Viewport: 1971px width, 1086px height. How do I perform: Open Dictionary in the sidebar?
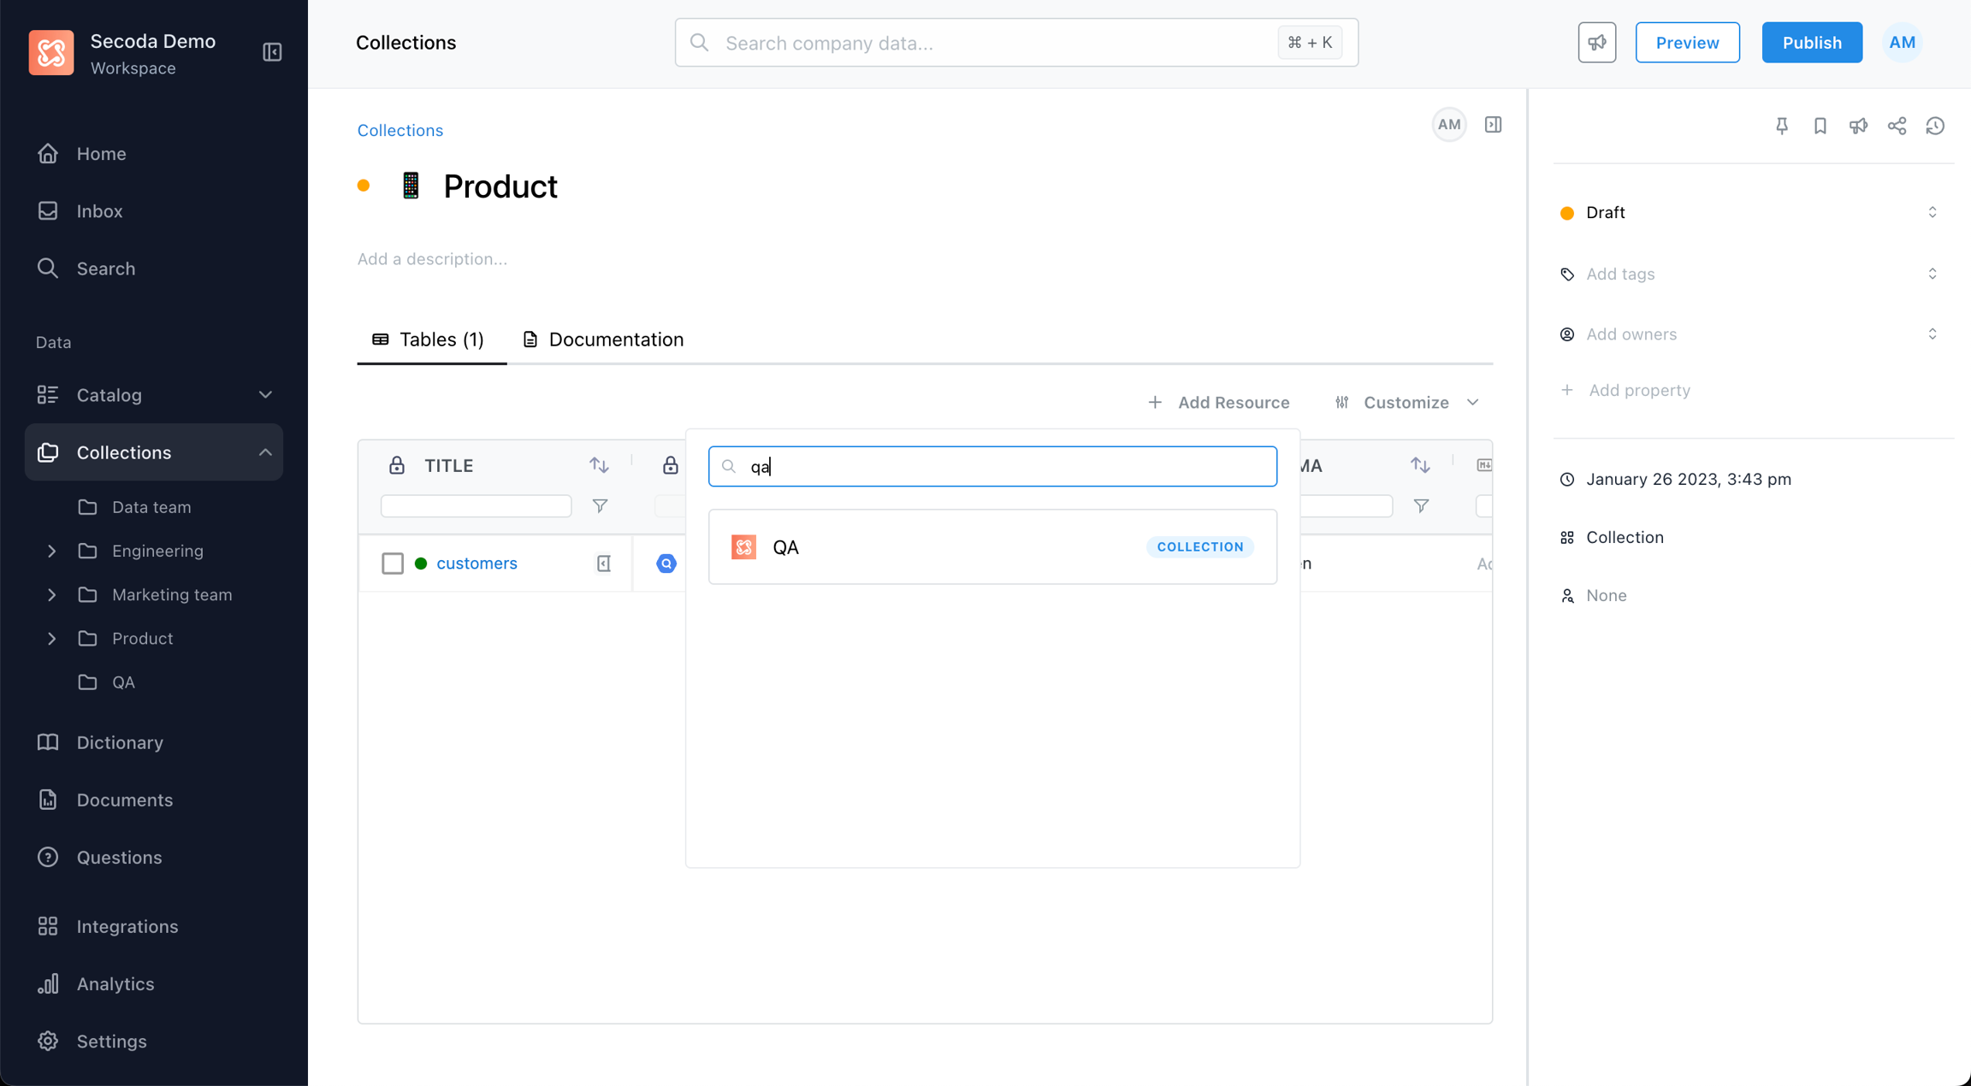[x=120, y=742]
